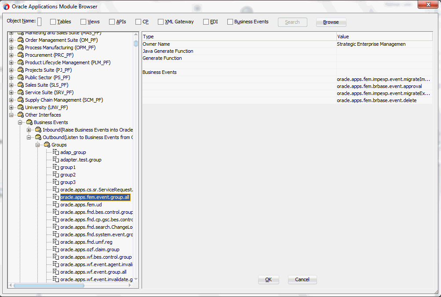
Task: Select the oracle.apps.fem.brbase.event.delete value row
Action: click(384, 100)
